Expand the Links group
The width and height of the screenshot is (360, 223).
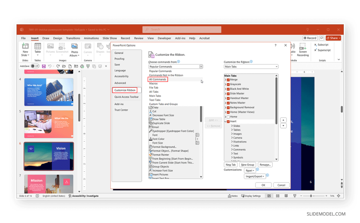[232, 146]
